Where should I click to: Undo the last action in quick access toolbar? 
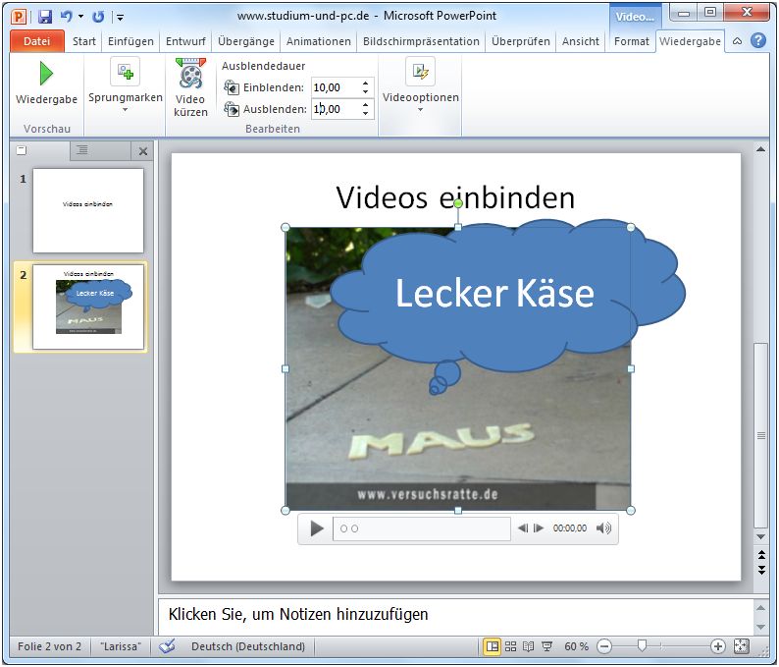(x=66, y=17)
